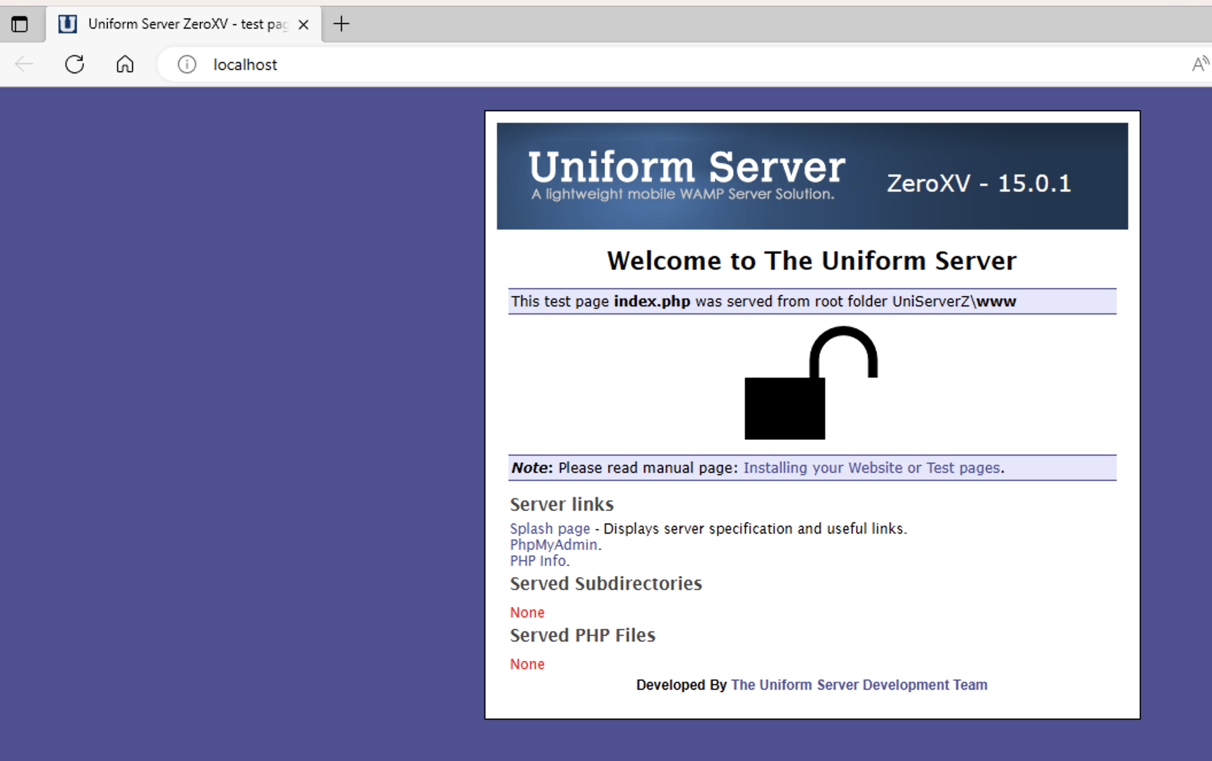This screenshot has width=1212, height=761.
Task: Click the Uniform Server tab favicon
Action: tap(68, 24)
